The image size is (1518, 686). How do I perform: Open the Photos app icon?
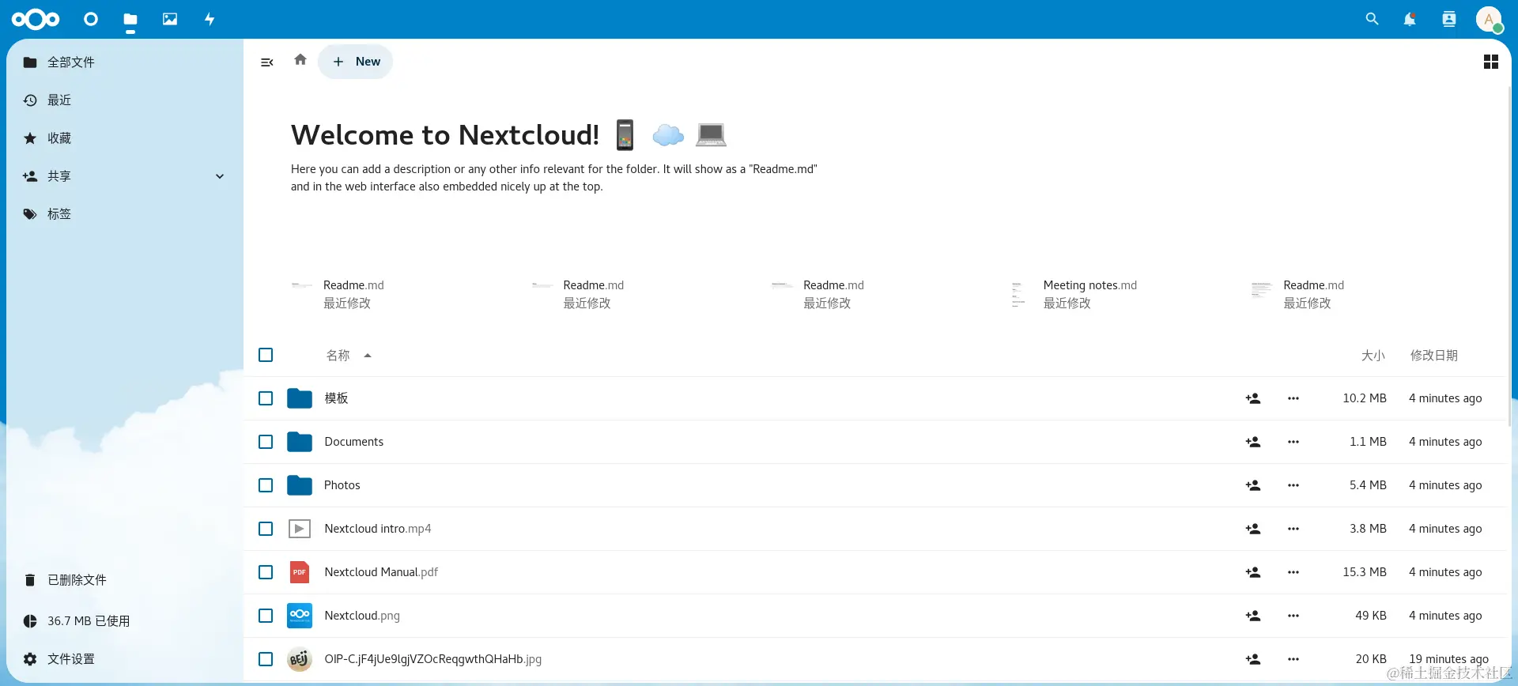[170, 19]
